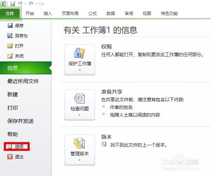Click the red X icon beside 退出
This screenshot has height=176, width=211.
click(x=10, y=157)
